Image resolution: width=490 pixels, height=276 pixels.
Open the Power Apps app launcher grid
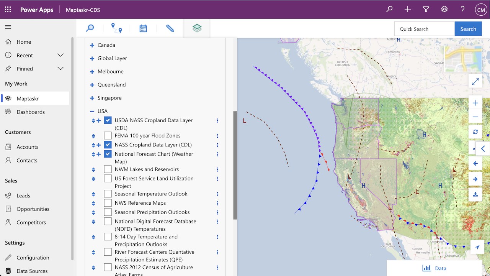(8, 10)
